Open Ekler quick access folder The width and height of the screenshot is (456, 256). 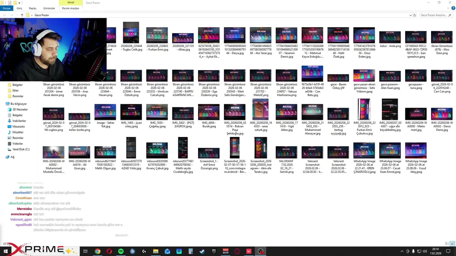(15, 90)
